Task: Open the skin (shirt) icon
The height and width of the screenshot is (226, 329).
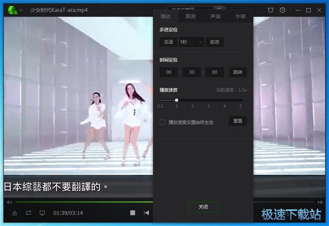Action: 271,10
